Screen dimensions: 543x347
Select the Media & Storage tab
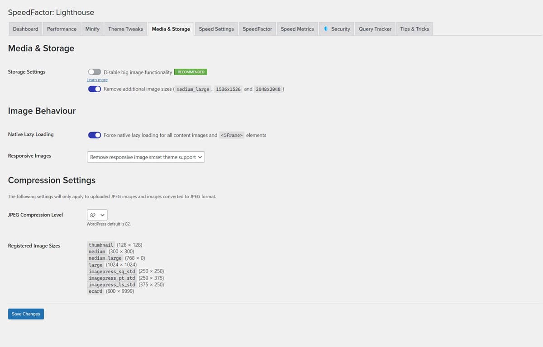171,28
